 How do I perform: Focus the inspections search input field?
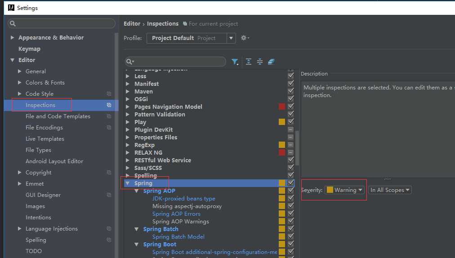tap(175, 62)
